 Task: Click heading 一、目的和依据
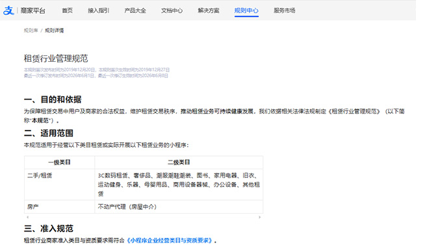53,99
